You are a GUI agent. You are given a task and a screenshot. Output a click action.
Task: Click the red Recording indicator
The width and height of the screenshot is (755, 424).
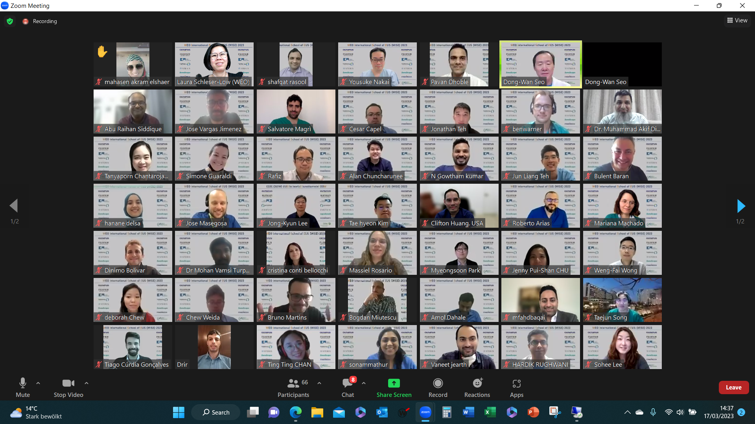pyautogui.click(x=26, y=21)
